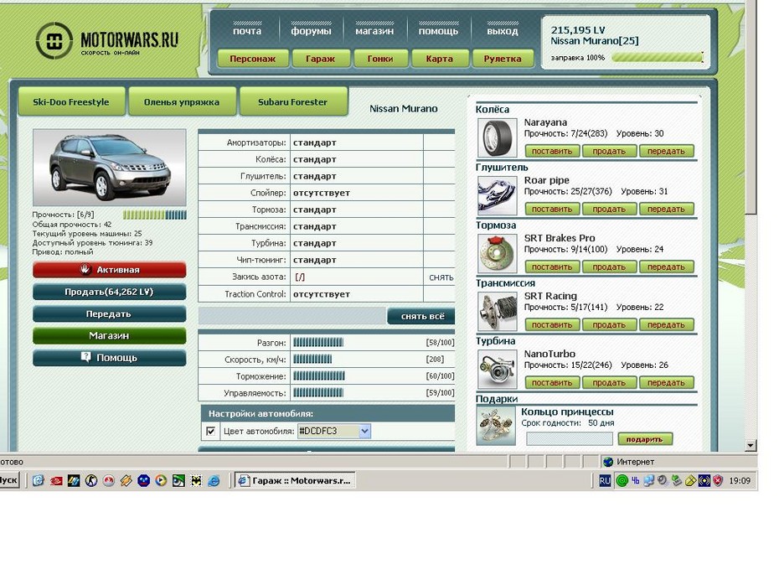779x585 pixels.
Task: Open the car color #DCDFC3 dropdown
Action: (x=334, y=431)
